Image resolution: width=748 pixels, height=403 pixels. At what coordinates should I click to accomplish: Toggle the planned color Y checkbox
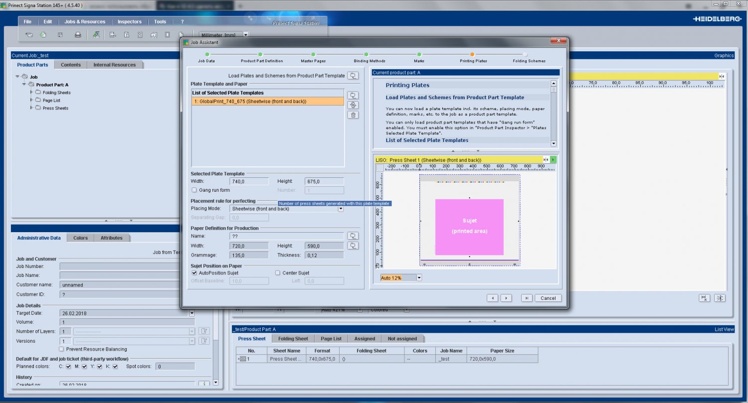(x=99, y=367)
